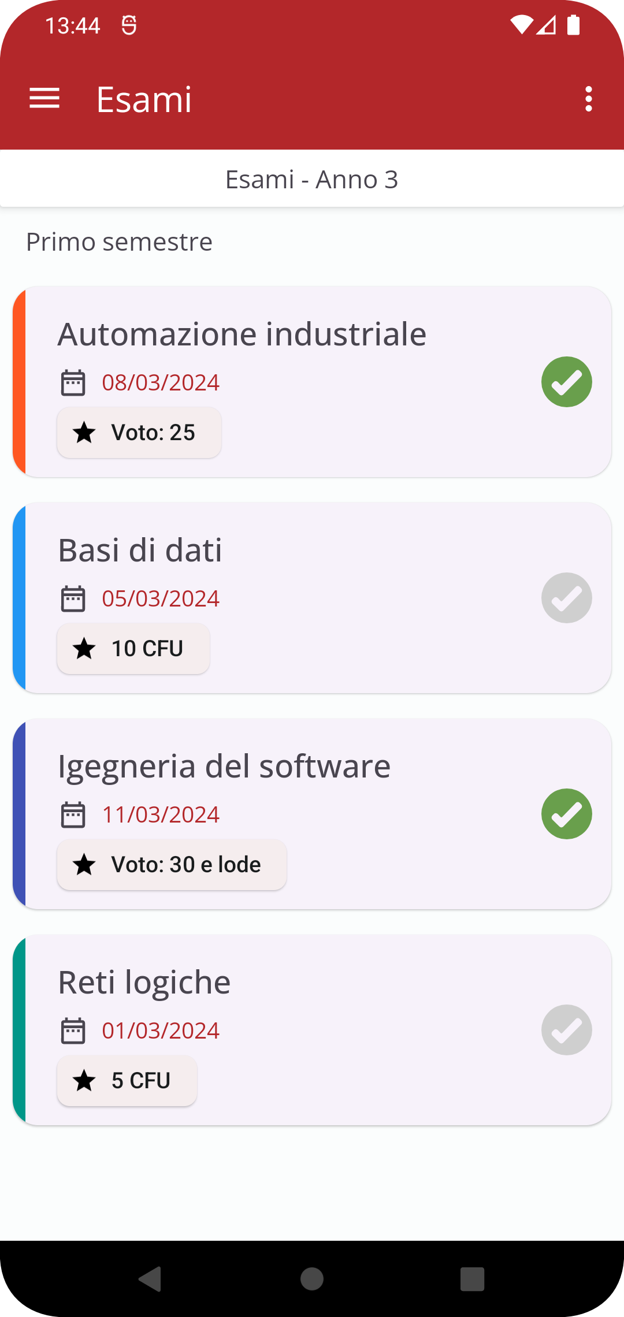Screen dimensions: 624x1317
Task: Click calendar icon for Reti logiche
Action: tap(73, 1030)
